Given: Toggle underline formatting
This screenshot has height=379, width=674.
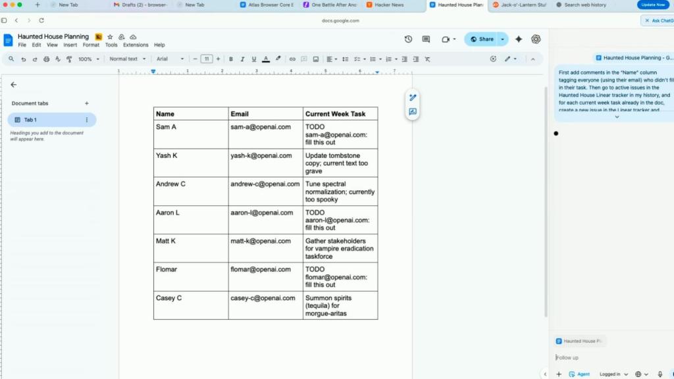Looking at the screenshot, I should point(253,59).
